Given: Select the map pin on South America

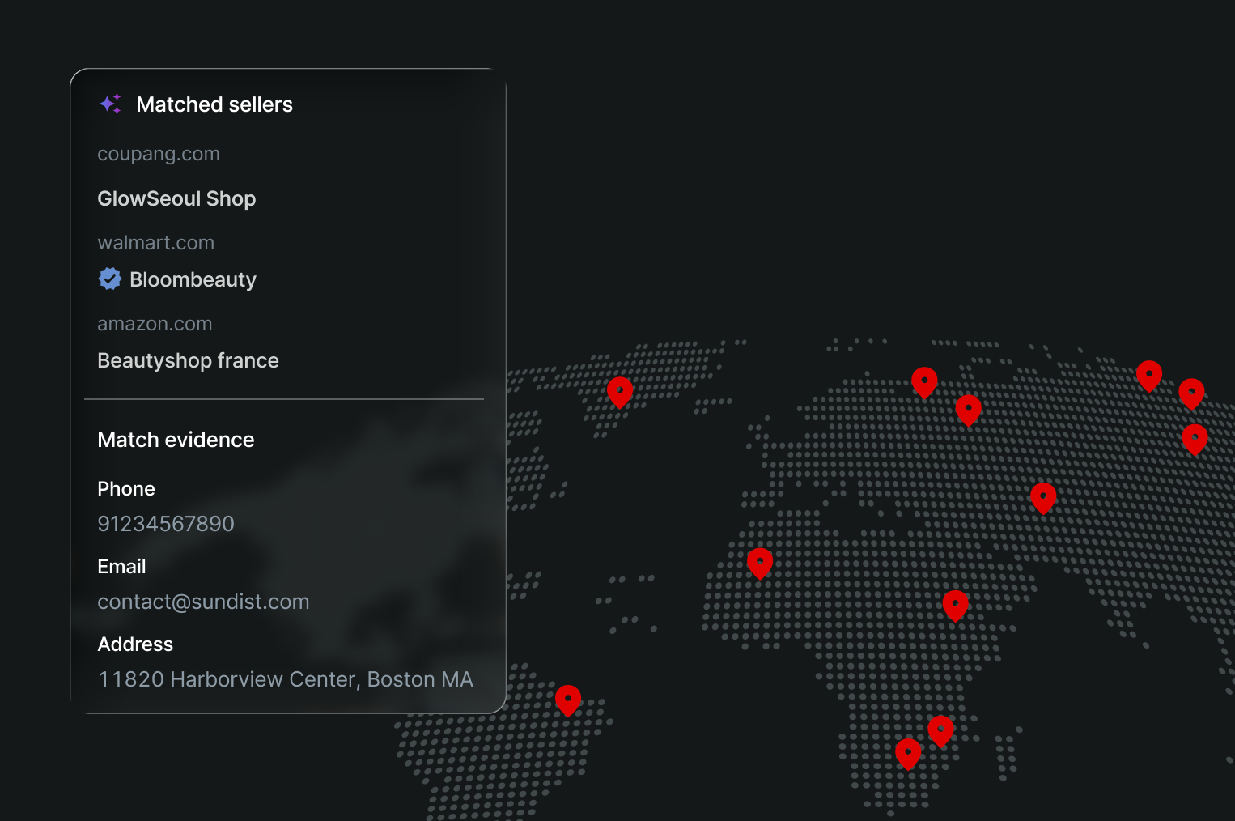Looking at the screenshot, I should [x=568, y=700].
